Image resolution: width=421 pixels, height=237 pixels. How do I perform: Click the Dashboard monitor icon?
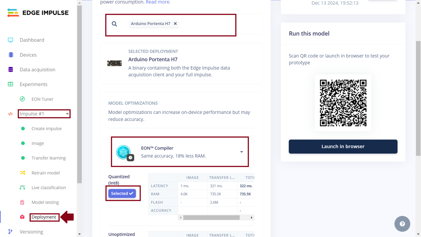(x=11, y=40)
